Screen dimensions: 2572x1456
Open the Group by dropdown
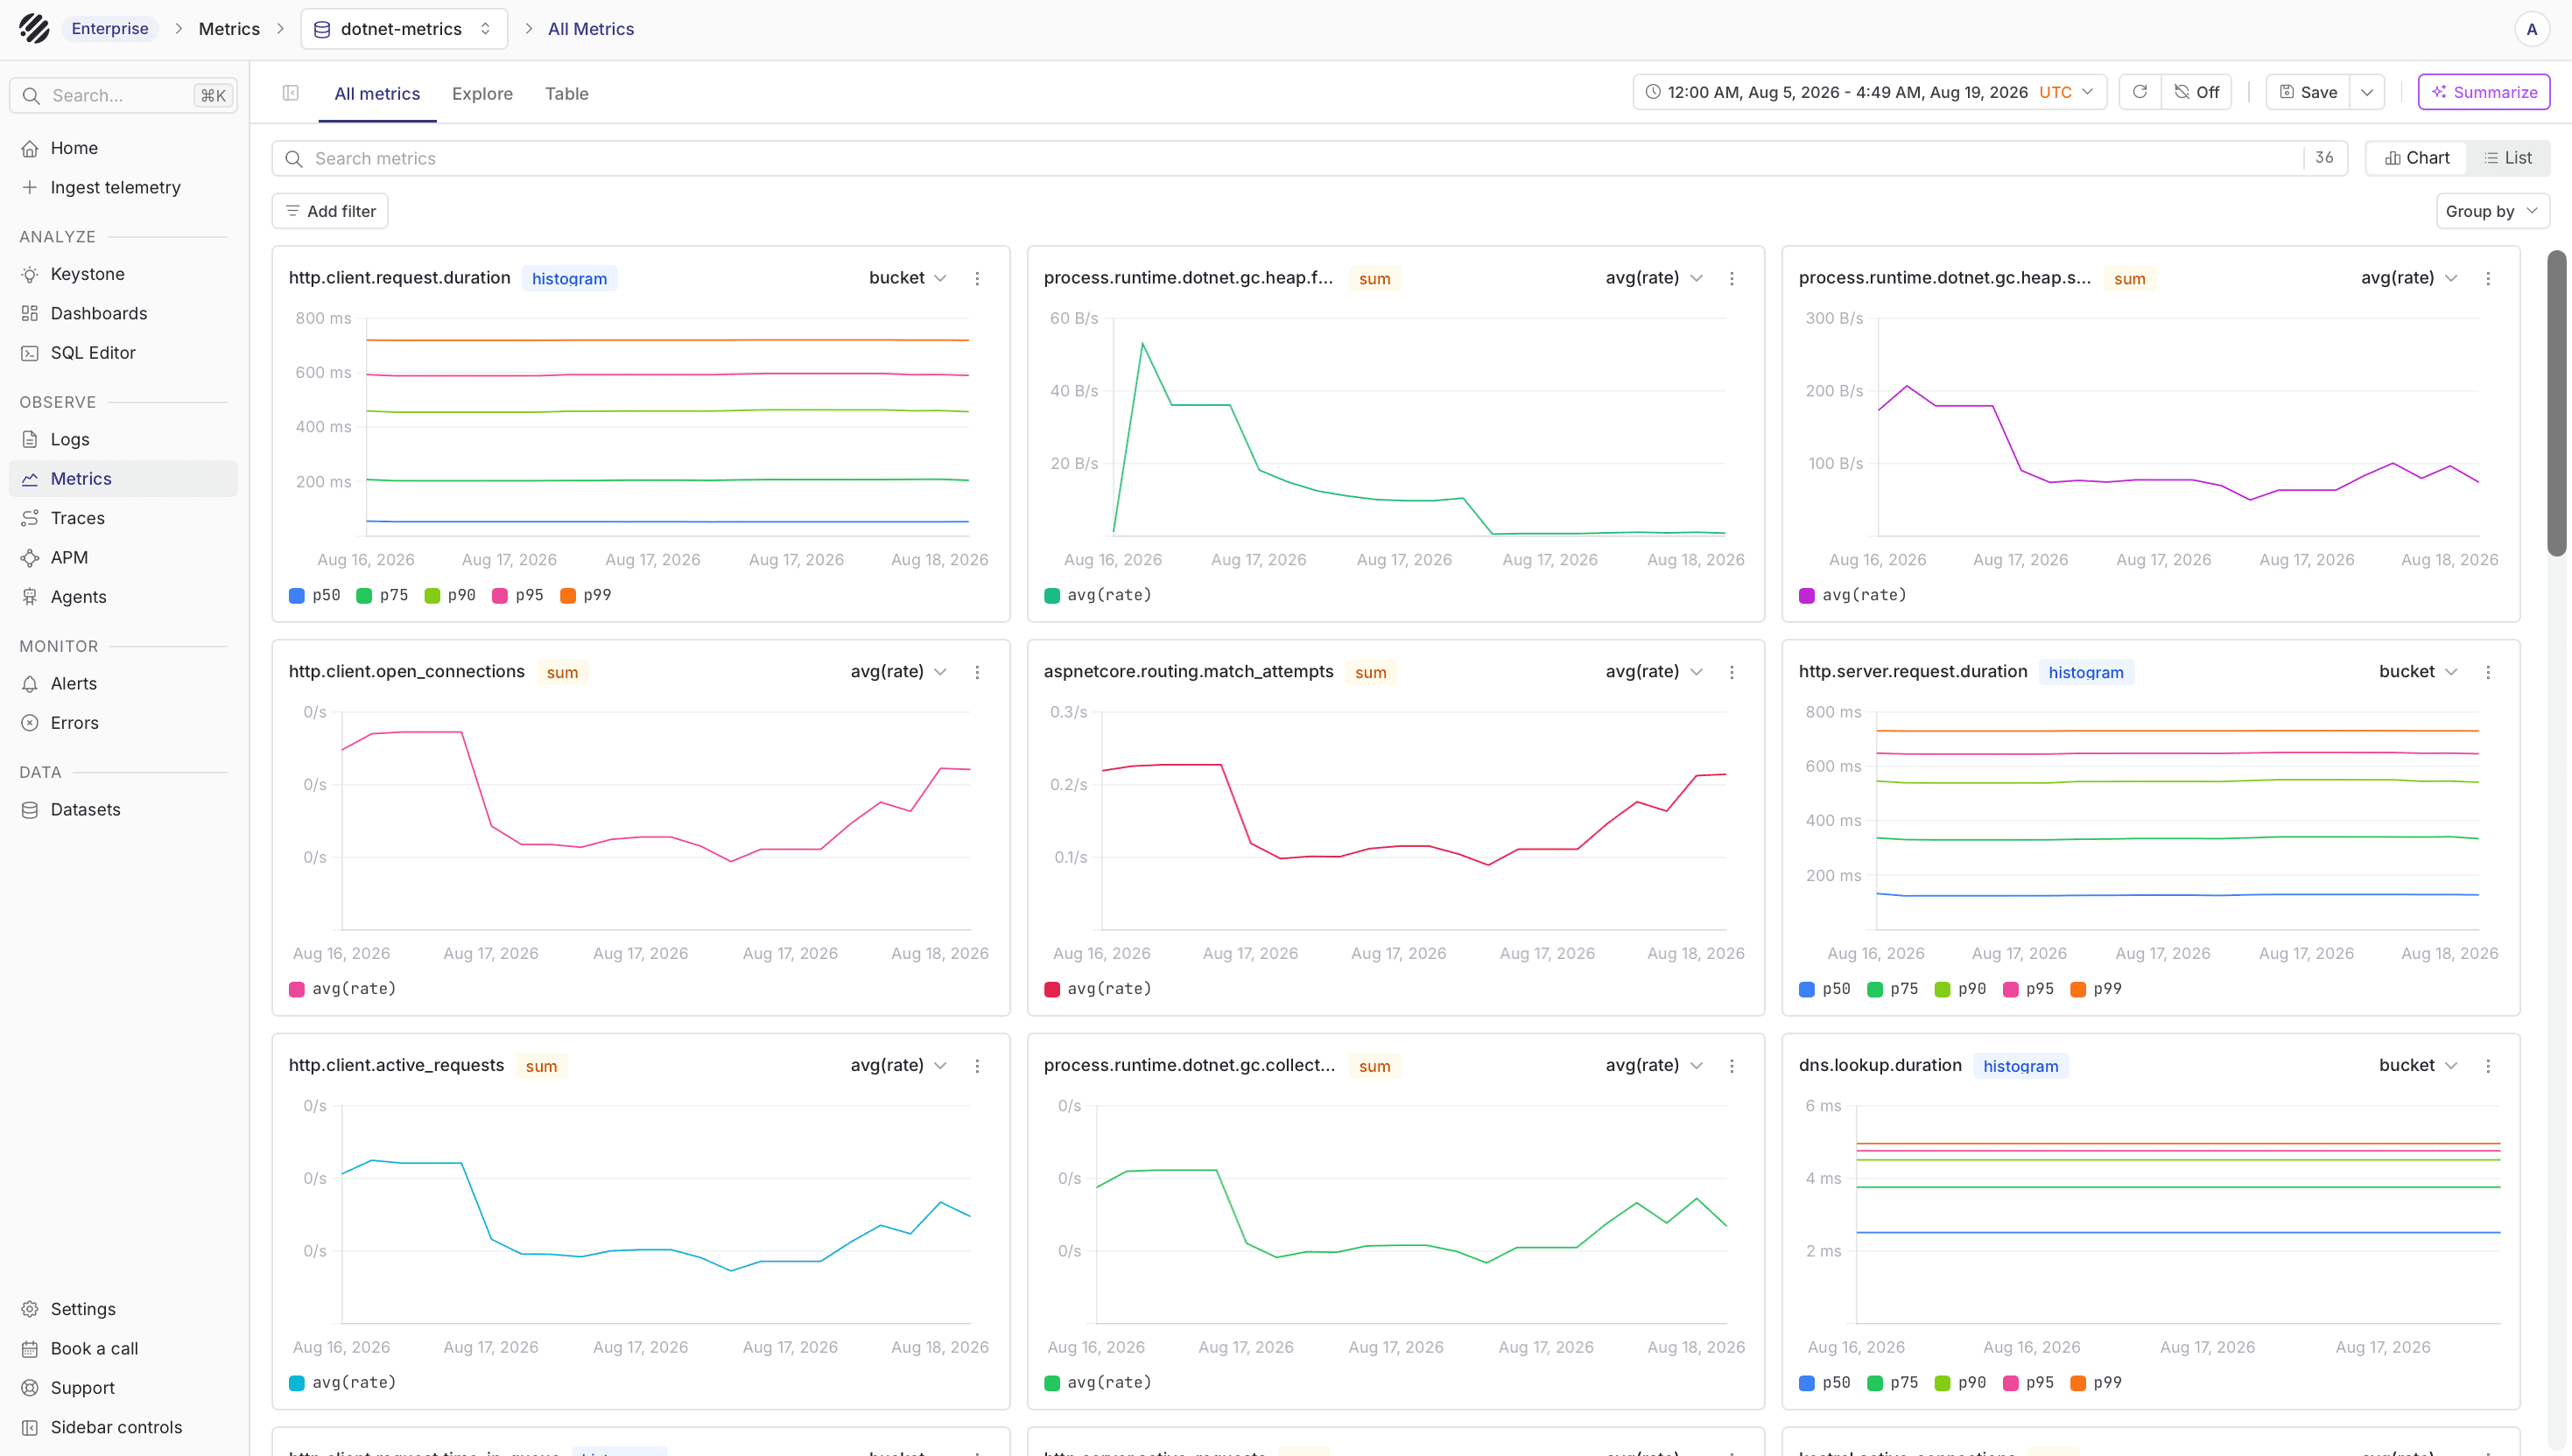[x=2492, y=211]
